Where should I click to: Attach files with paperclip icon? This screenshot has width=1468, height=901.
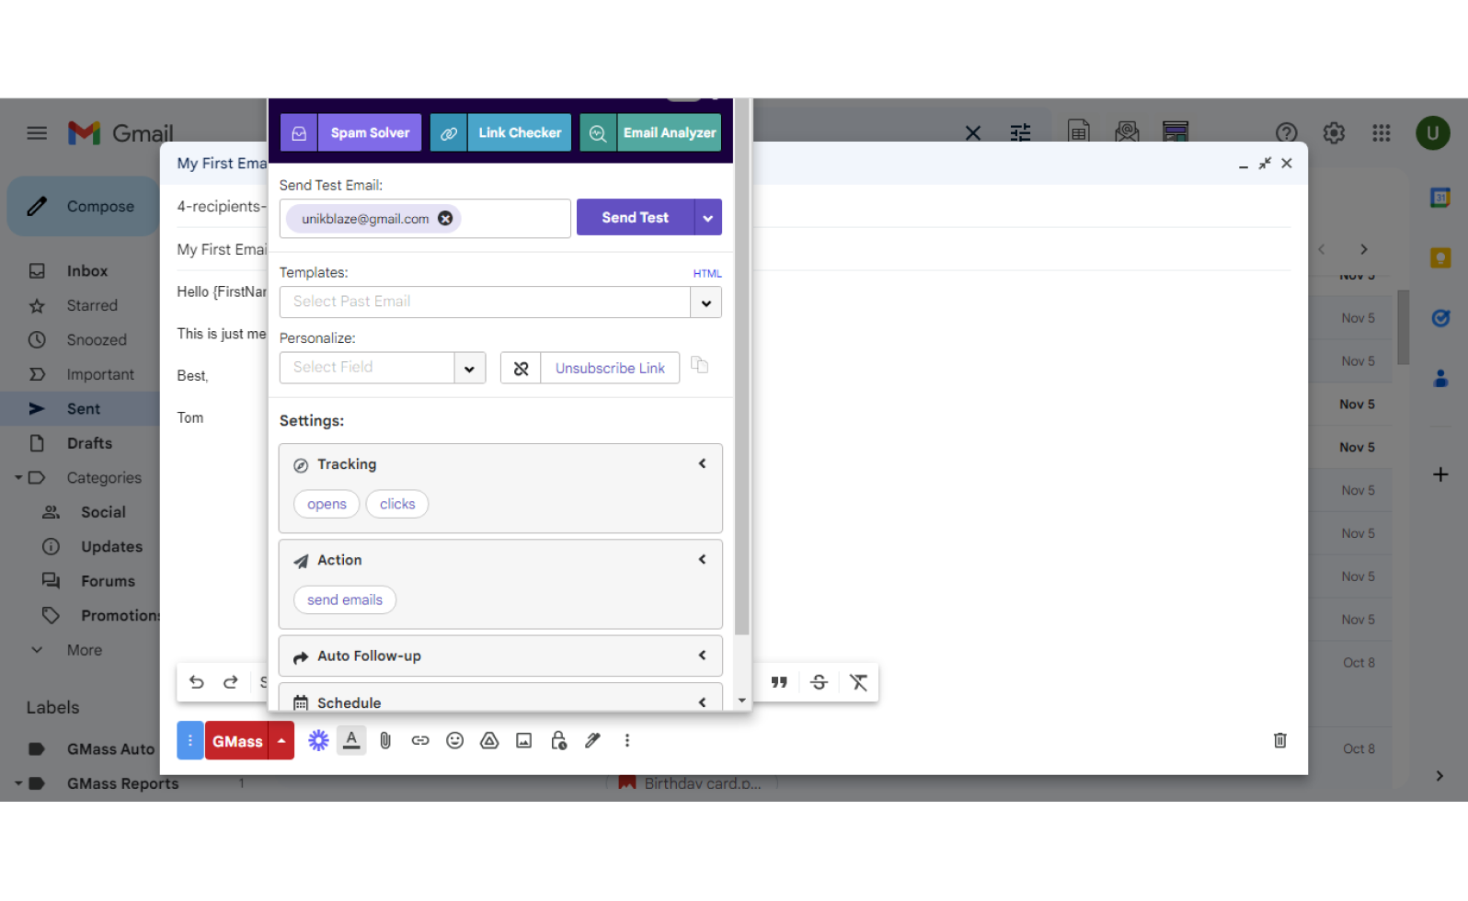[385, 741]
